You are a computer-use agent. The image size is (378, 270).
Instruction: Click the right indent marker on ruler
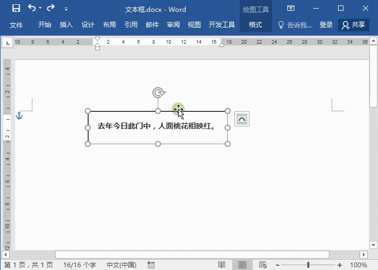pos(221,45)
